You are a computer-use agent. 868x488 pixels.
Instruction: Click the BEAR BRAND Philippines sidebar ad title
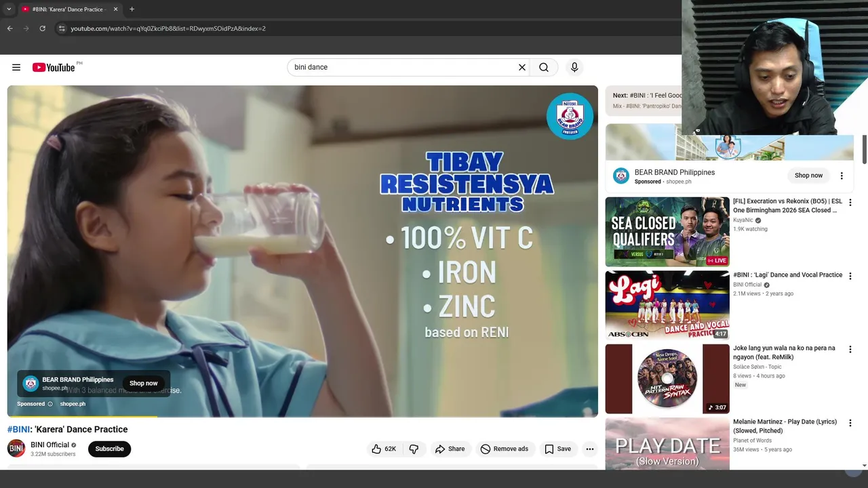[674, 172]
